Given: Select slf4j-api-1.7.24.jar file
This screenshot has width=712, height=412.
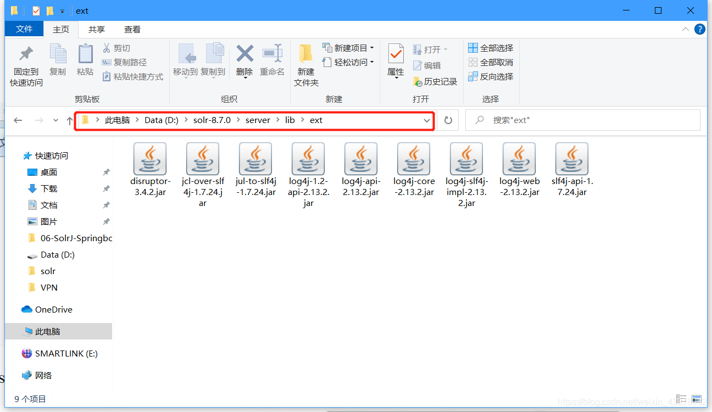Looking at the screenshot, I should click(572, 170).
